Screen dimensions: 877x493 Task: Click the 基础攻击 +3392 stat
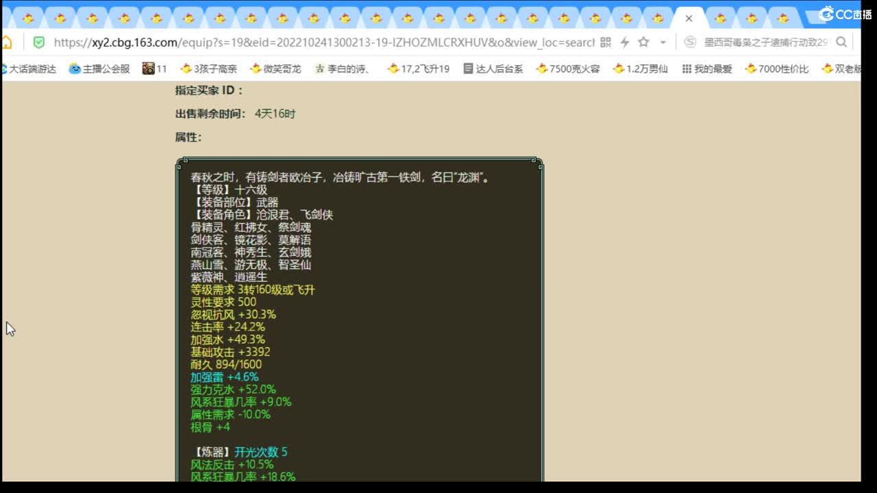tap(230, 352)
